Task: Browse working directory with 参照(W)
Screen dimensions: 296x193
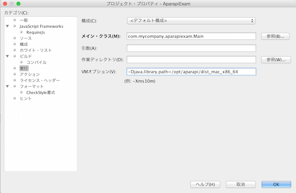Action: coord(276,60)
